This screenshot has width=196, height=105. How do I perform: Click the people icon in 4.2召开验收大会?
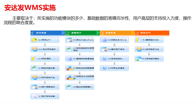tap(139, 49)
